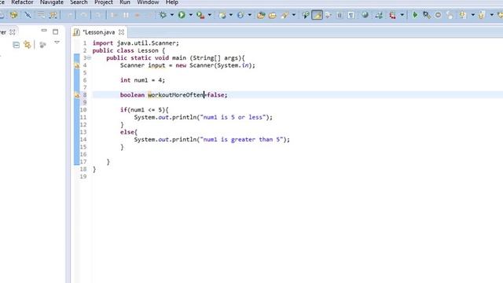
Task: Open dropdown beside red annotation icon
Action: (x=402, y=15)
